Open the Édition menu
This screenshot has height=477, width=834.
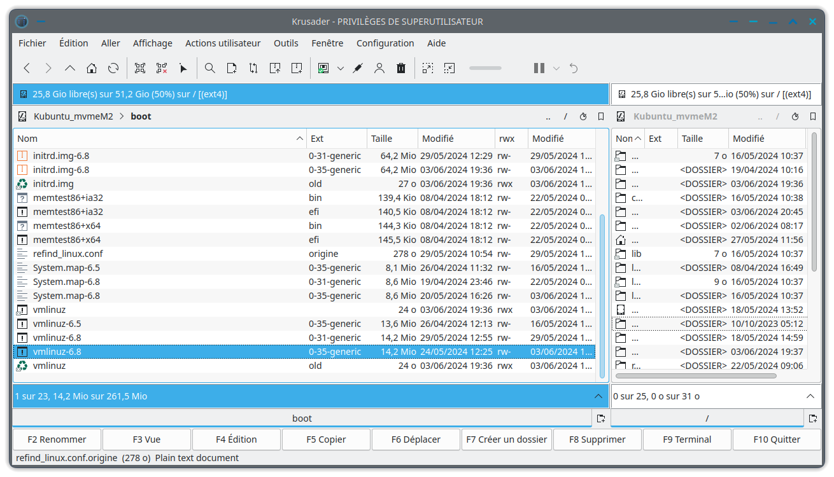(74, 43)
